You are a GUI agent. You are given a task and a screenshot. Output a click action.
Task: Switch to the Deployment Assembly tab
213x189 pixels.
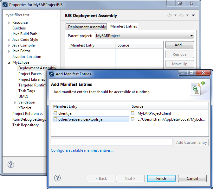pos(87,27)
